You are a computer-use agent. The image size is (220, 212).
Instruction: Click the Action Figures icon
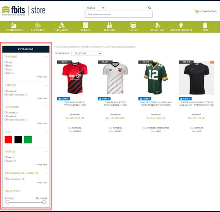click(x=181, y=25)
